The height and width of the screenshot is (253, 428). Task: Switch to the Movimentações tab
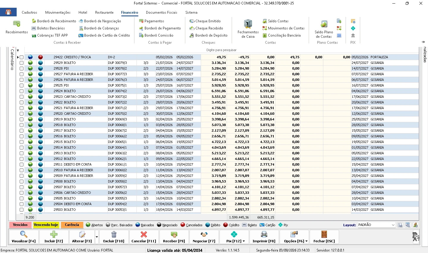coord(58,12)
